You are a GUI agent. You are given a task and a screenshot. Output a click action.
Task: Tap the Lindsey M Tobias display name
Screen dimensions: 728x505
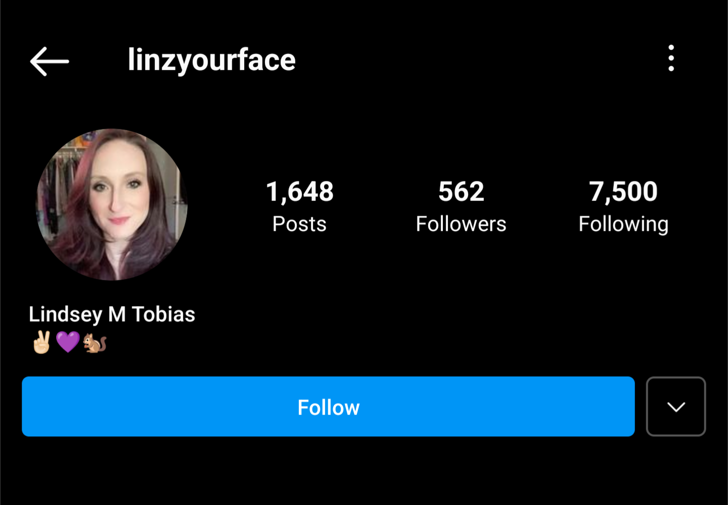[112, 315]
